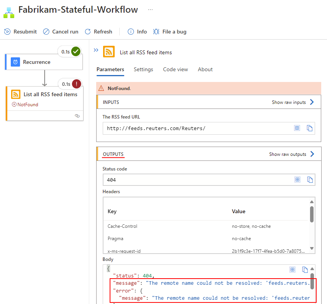Copy the RSS feed URL value

tap(310, 128)
